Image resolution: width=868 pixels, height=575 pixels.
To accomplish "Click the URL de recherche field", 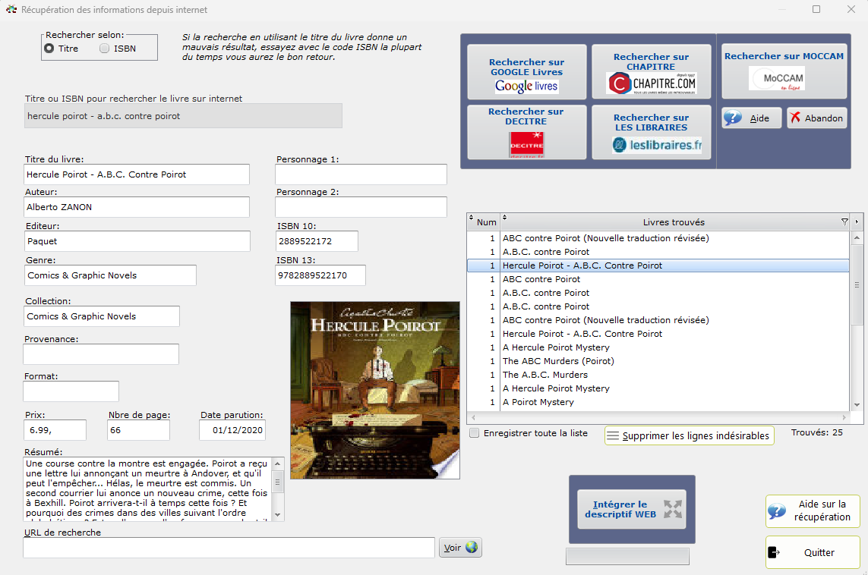I will [229, 548].
